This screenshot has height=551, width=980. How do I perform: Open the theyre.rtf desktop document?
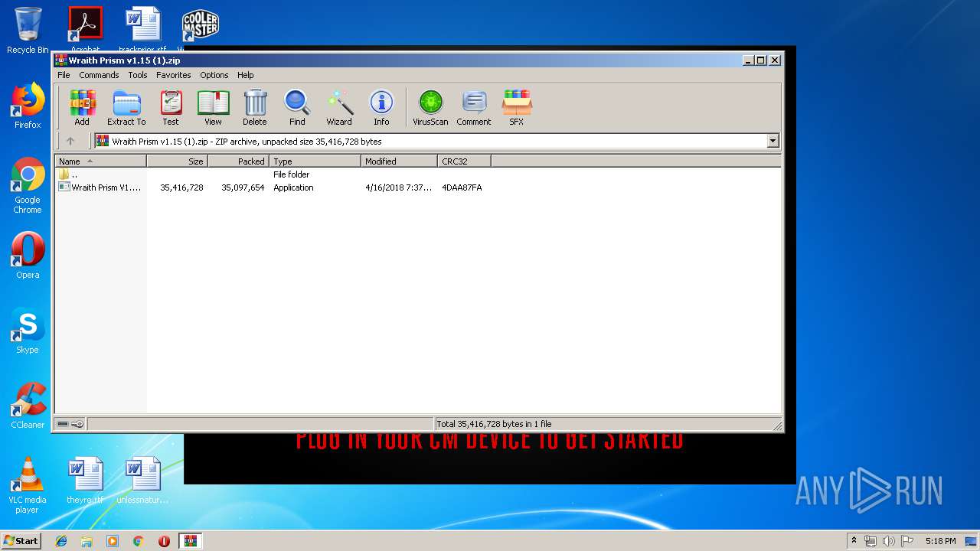coord(85,481)
